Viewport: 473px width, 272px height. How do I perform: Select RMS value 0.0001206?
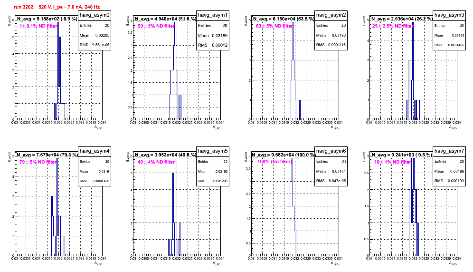coord(219,181)
